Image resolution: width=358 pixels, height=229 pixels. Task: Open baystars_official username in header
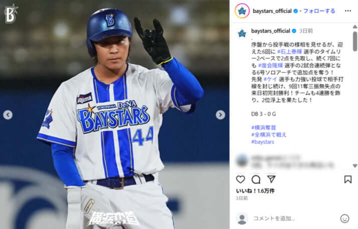[272, 11]
